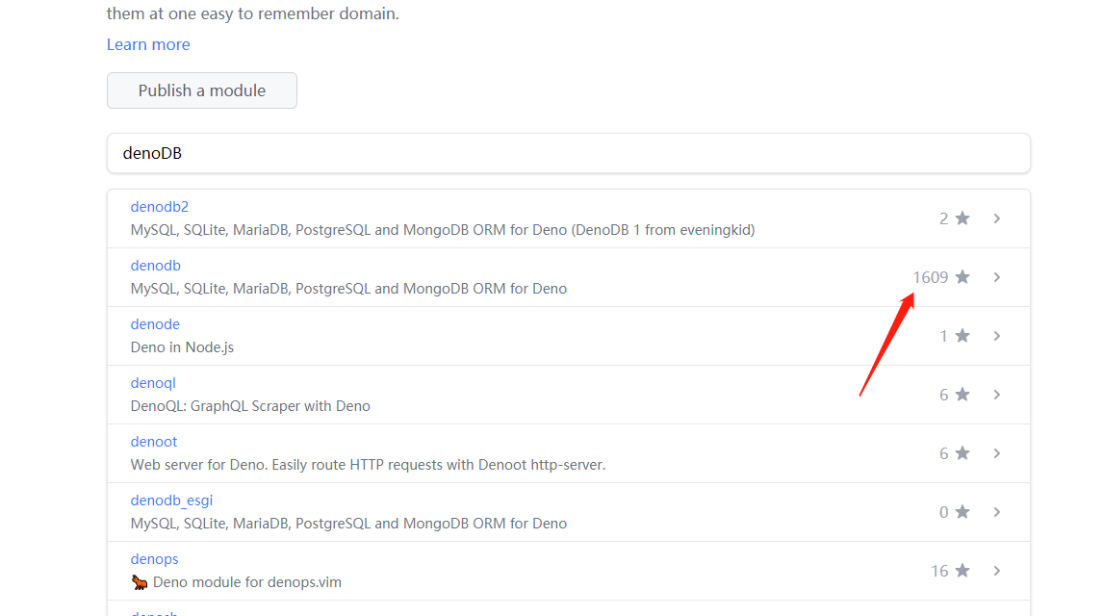Click the star icon in denoql row

click(962, 395)
